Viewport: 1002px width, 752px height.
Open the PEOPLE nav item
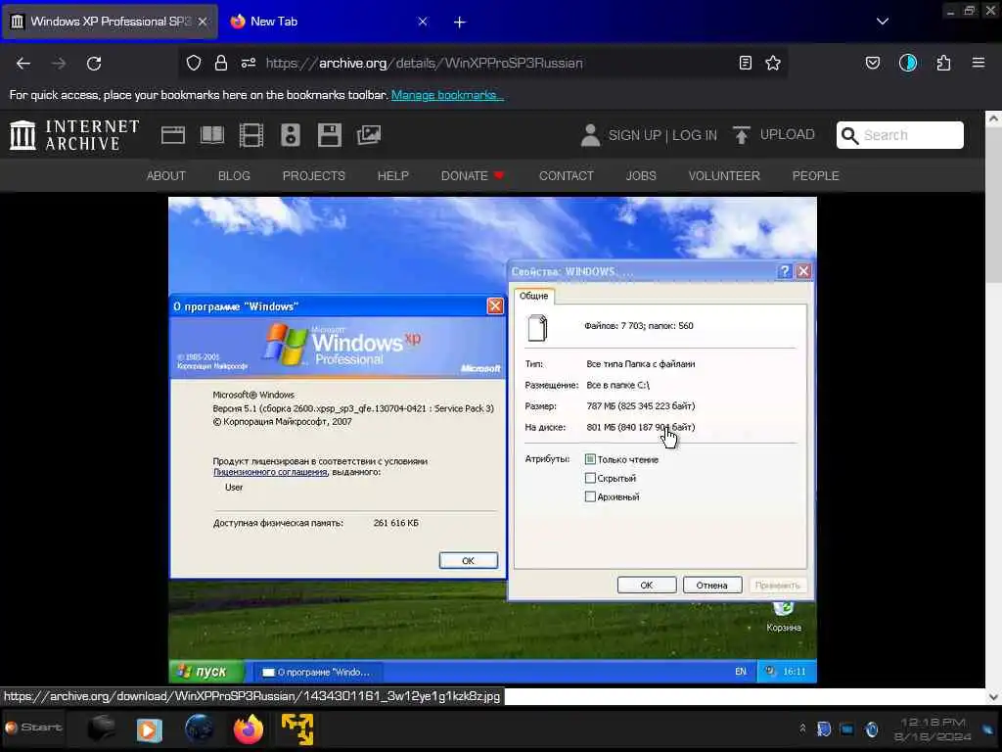pos(815,176)
